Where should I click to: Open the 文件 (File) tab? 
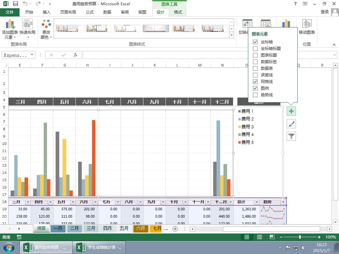point(10,12)
